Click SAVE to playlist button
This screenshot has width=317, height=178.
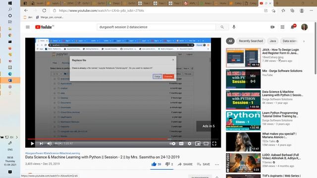(204, 164)
